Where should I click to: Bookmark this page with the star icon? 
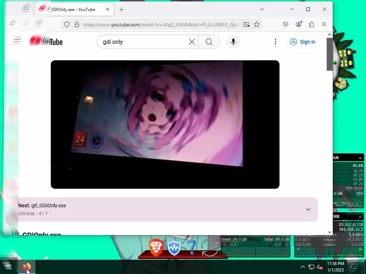(257, 24)
